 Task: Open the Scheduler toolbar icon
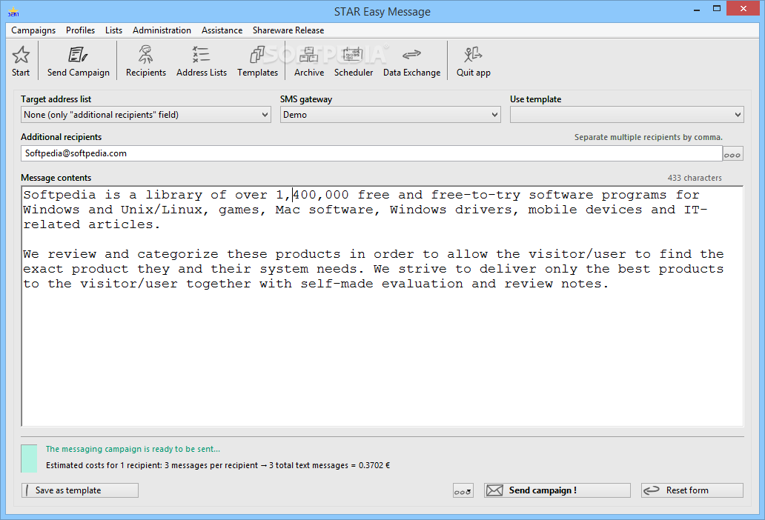point(353,55)
